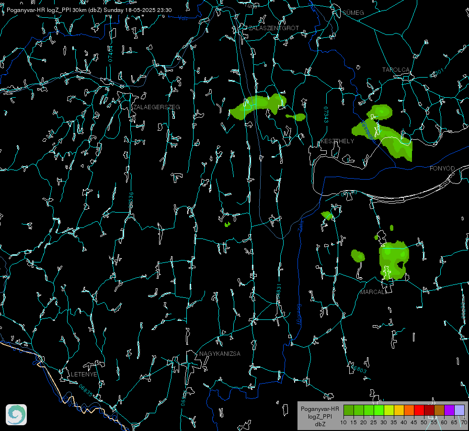
Task: Click the ZALASZENTGRÓT town label
Action: click(274, 28)
